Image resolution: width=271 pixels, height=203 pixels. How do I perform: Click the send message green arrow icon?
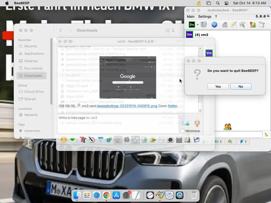185,123
